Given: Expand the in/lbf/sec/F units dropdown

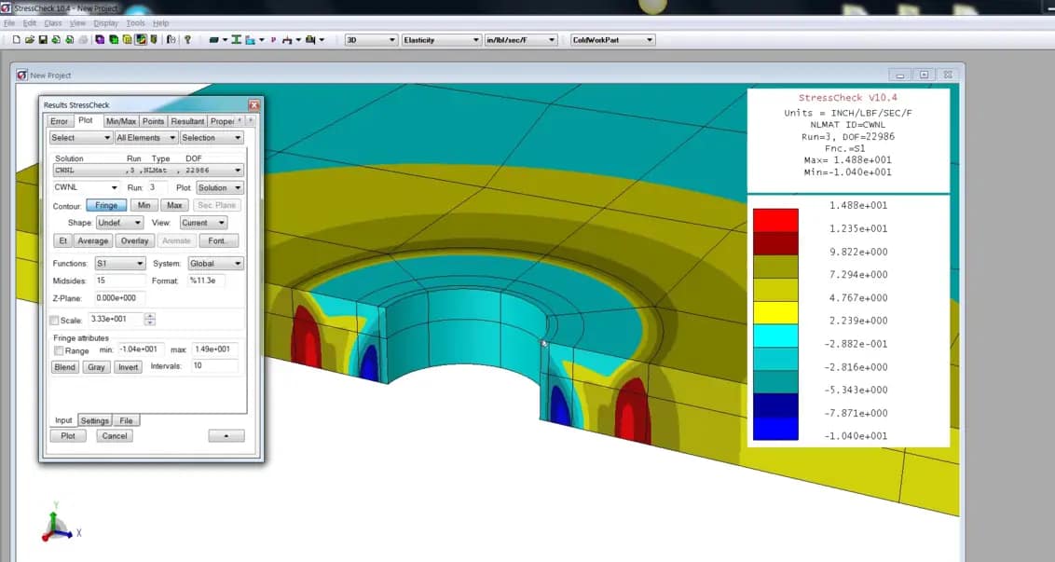Looking at the screenshot, I should pyautogui.click(x=519, y=39).
